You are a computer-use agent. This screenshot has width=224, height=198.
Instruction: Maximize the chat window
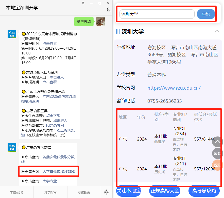point(100,3)
